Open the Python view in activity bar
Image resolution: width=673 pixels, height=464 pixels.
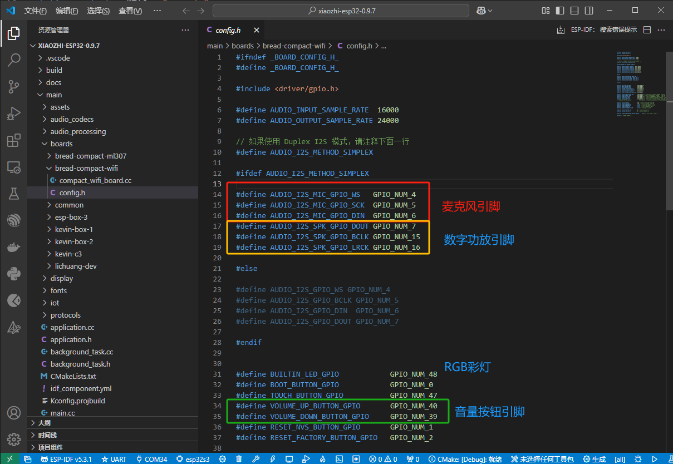(13, 274)
